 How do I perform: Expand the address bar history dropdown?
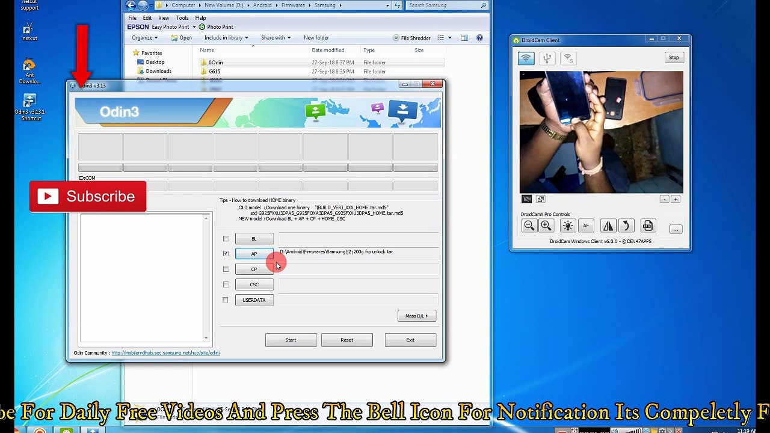pyautogui.click(x=387, y=5)
